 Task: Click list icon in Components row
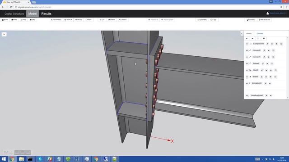281,44
